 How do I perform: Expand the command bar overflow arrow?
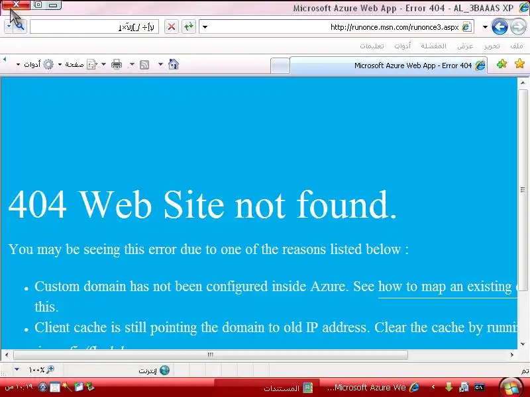pos(5,59)
